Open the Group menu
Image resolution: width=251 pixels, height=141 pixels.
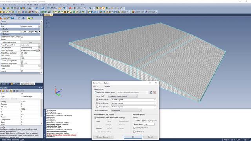(x=62, y=5)
